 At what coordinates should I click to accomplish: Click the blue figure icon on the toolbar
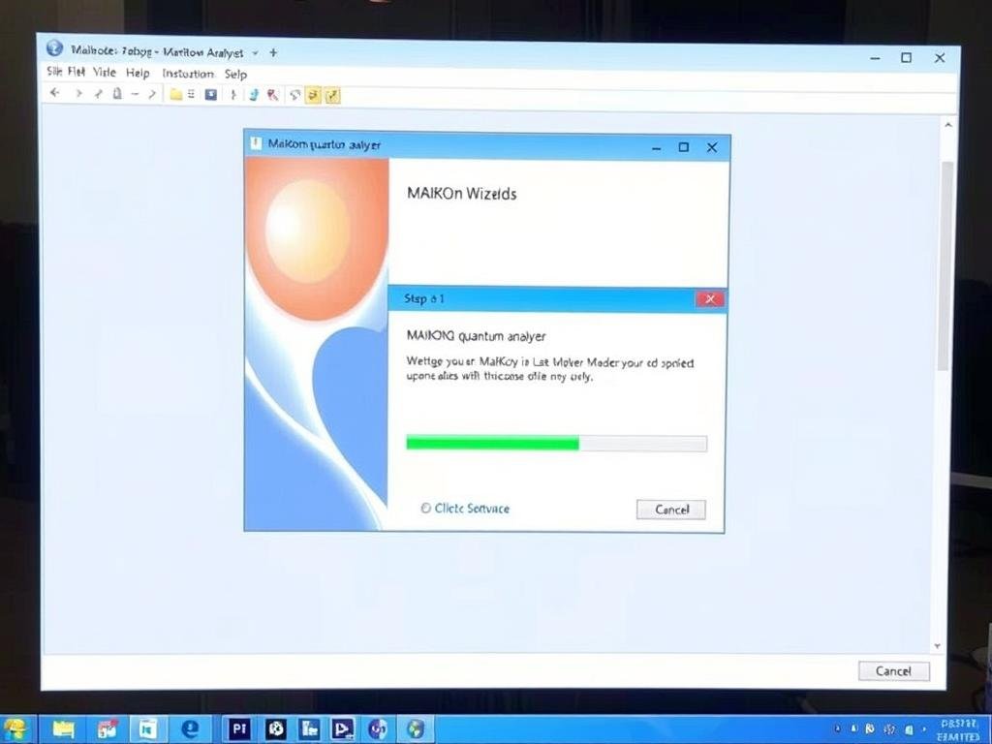(x=254, y=94)
